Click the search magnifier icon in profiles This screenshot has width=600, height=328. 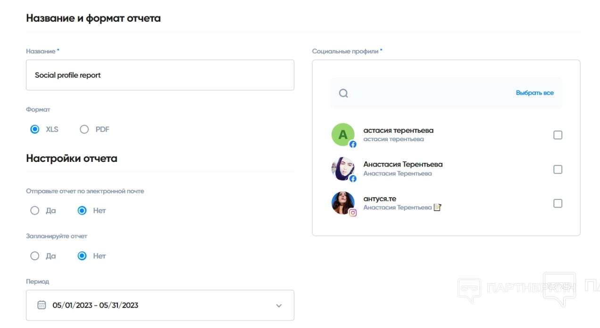(x=343, y=93)
